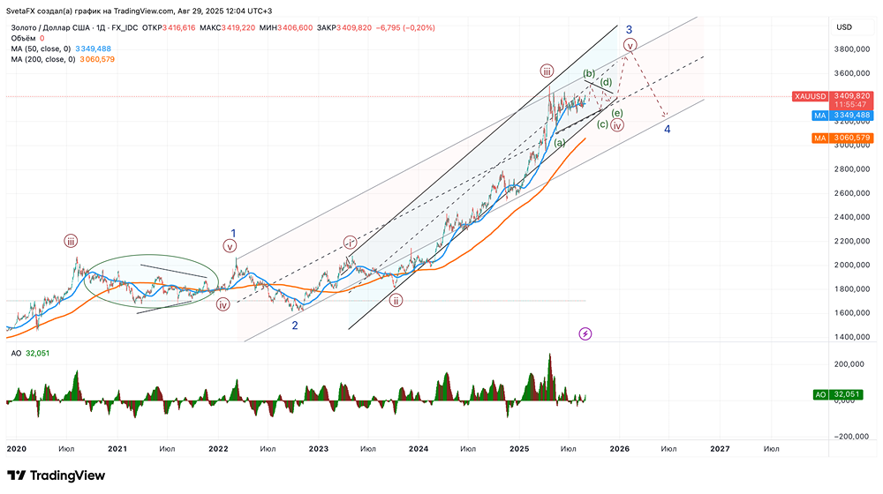Select the circled i wave label

(350, 243)
